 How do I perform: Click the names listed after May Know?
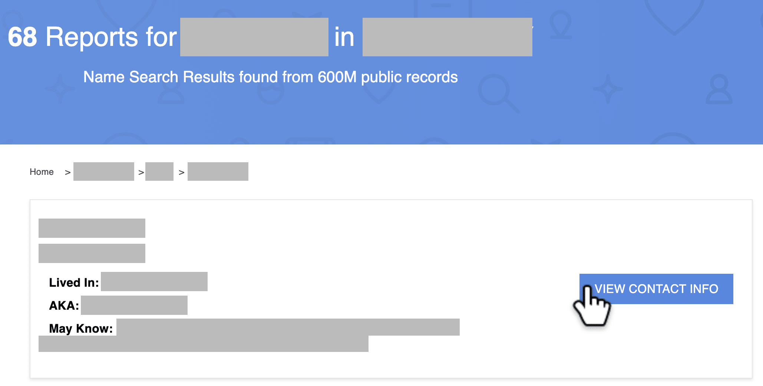[249, 335]
